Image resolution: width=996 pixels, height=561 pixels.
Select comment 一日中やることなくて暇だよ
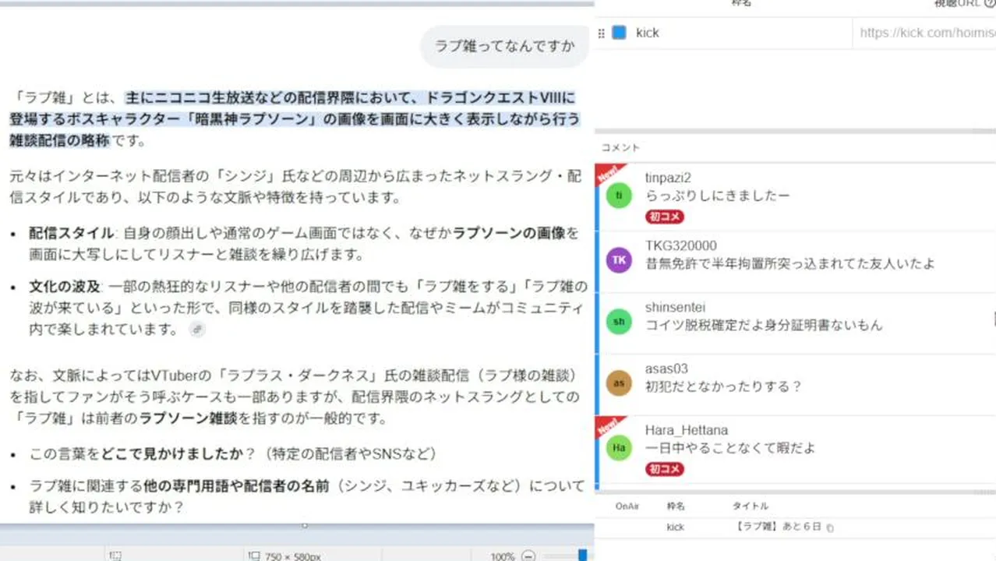[730, 448]
